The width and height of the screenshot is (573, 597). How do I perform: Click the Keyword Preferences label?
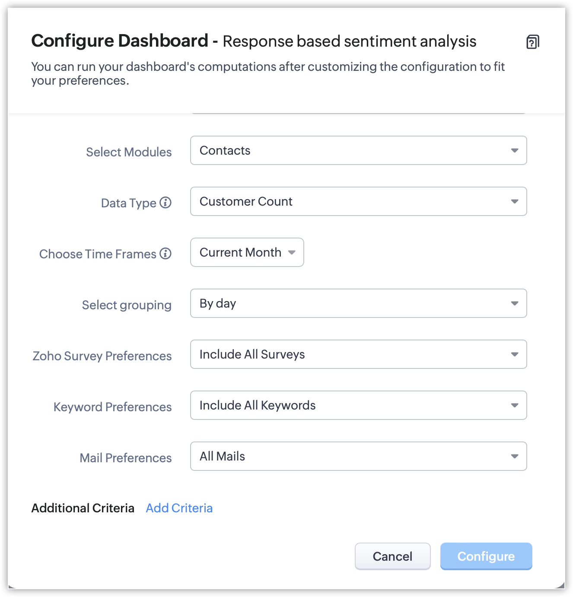click(x=112, y=407)
